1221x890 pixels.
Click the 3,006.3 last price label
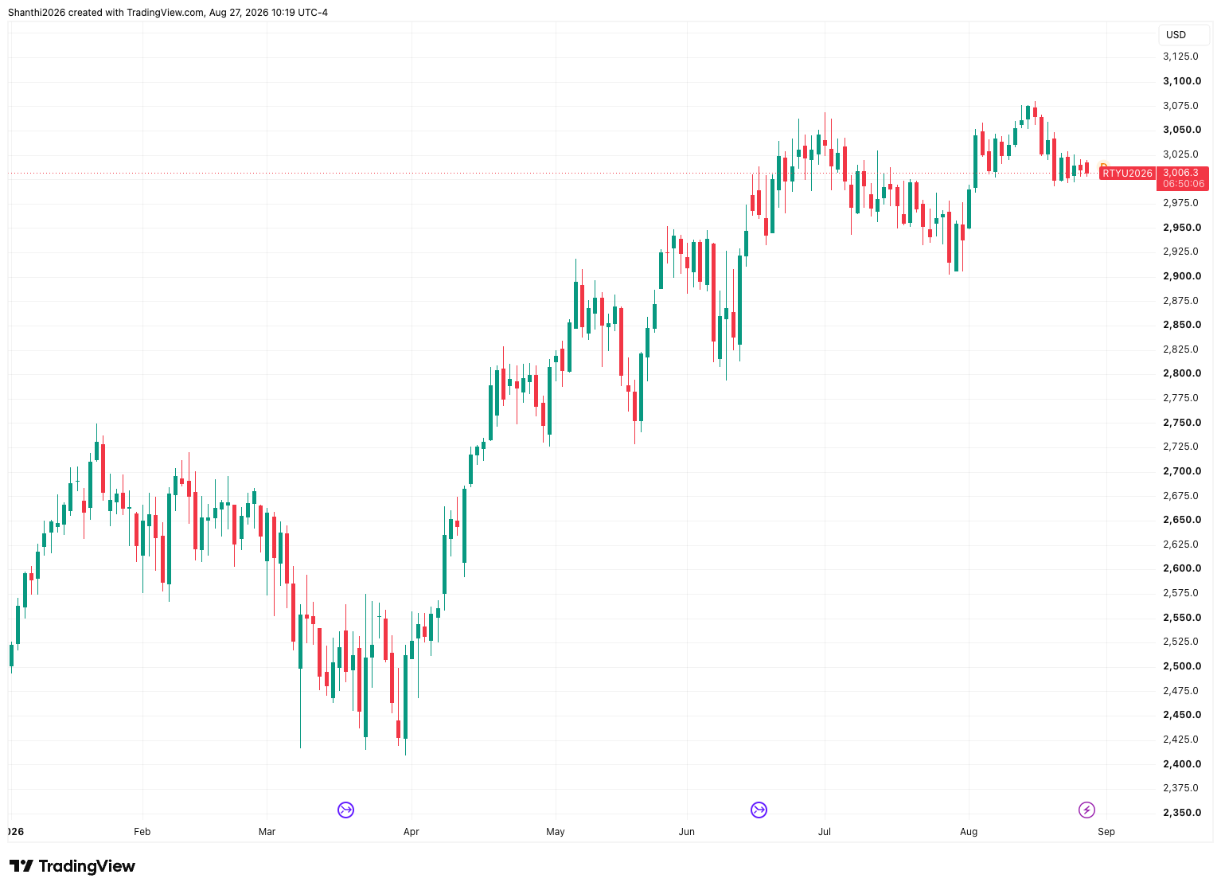point(1183,173)
